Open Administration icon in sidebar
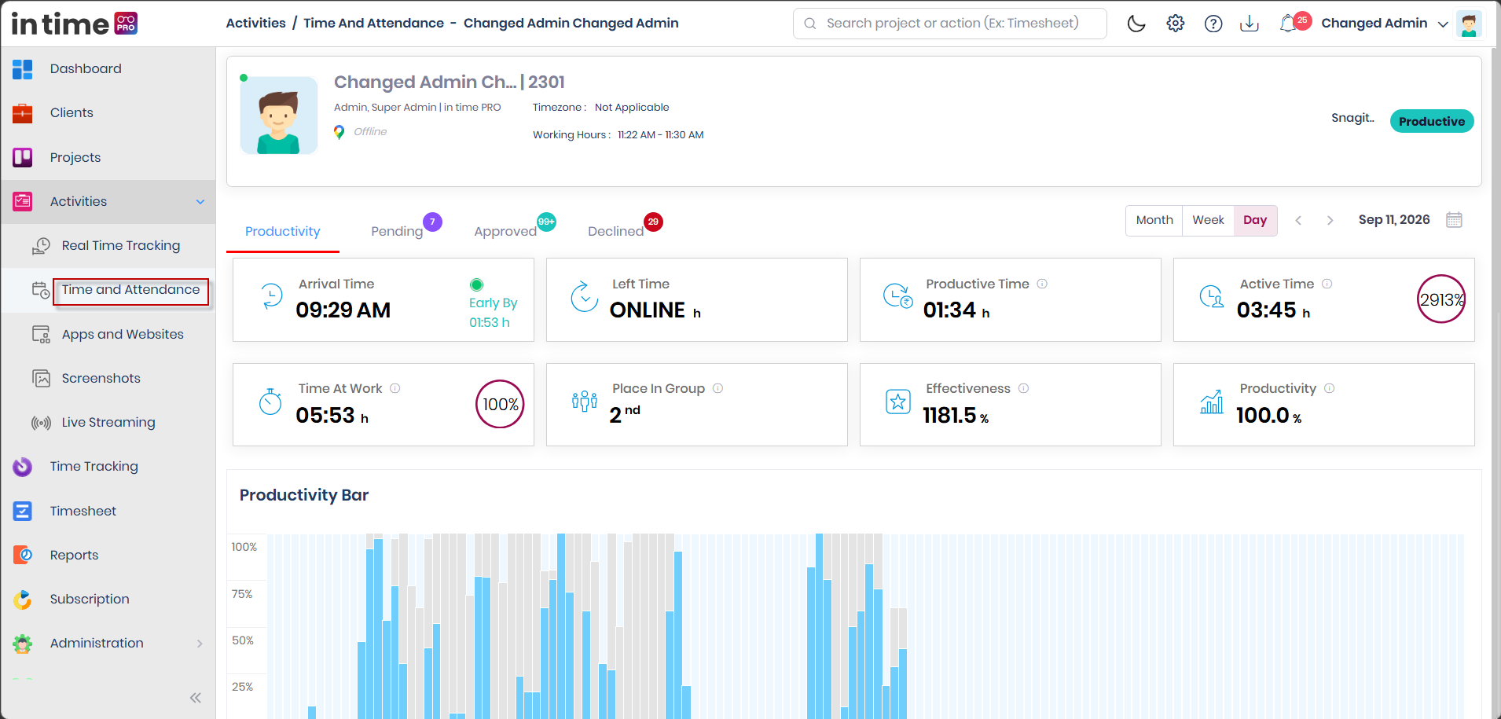1501x719 pixels. coord(23,644)
